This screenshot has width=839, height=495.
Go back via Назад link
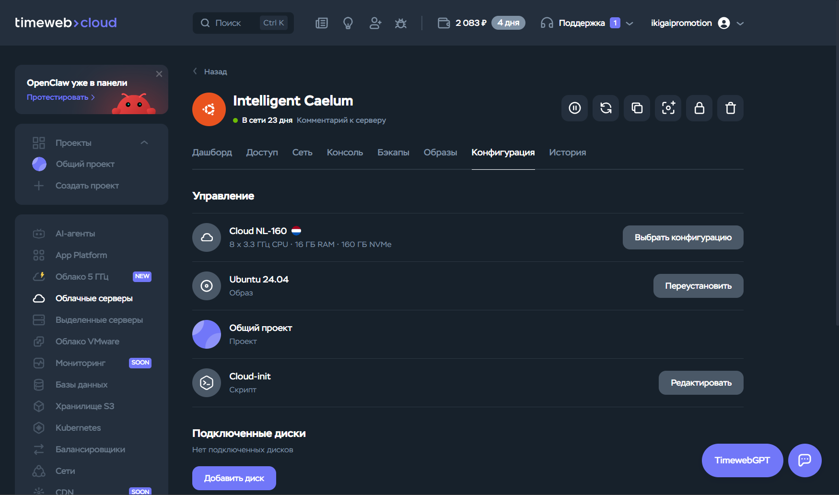[210, 71]
